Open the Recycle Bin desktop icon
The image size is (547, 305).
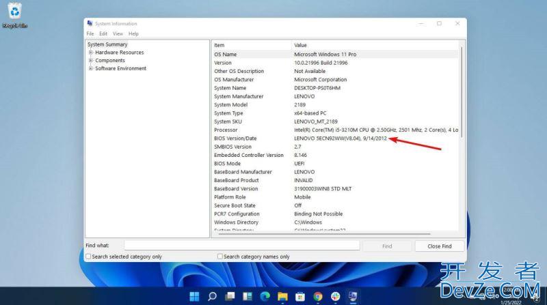14,15
